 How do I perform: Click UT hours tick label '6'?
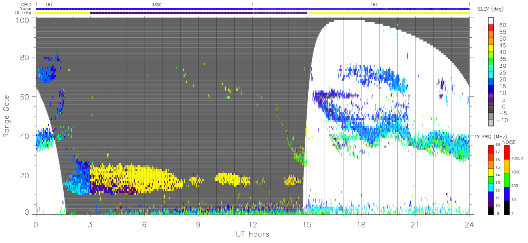[144, 225]
